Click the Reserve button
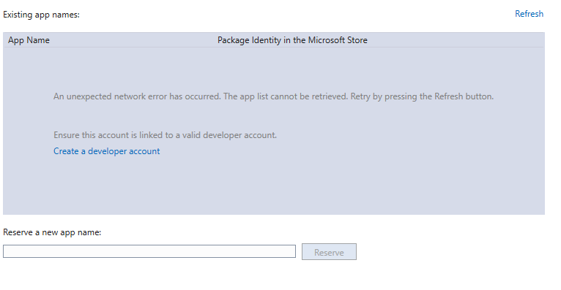The width and height of the screenshot is (561, 290). [x=329, y=252]
